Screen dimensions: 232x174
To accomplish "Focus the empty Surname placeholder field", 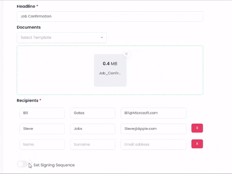I will pyautogui.click(x=93, y=144).
